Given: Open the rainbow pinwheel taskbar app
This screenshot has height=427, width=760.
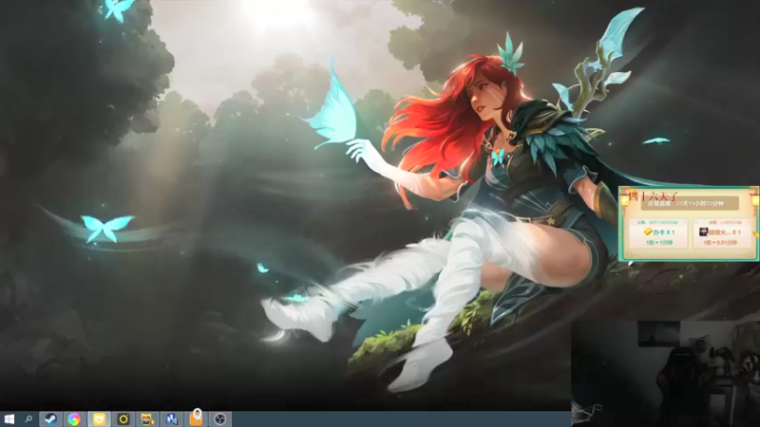Looking at the screenshot, I should click(x=74, y=418).
